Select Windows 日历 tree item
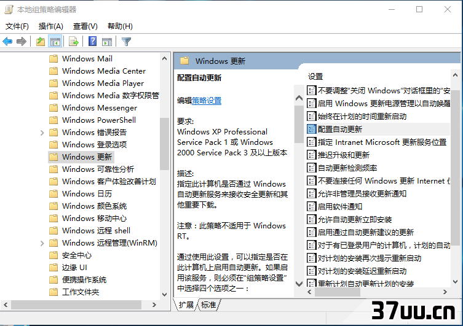This screenshot has width=463, height=326. (87, 193)
